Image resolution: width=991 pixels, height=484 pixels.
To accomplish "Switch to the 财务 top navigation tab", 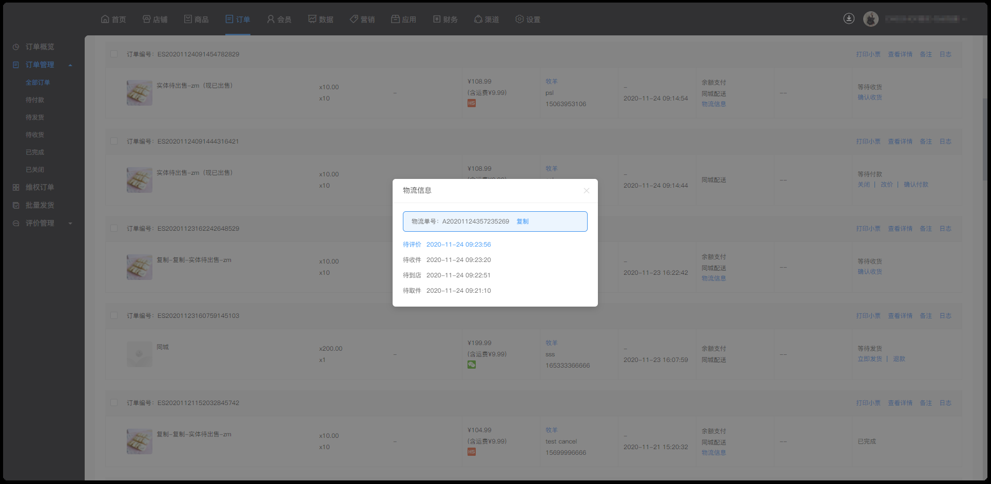I will tap(445, 19).
